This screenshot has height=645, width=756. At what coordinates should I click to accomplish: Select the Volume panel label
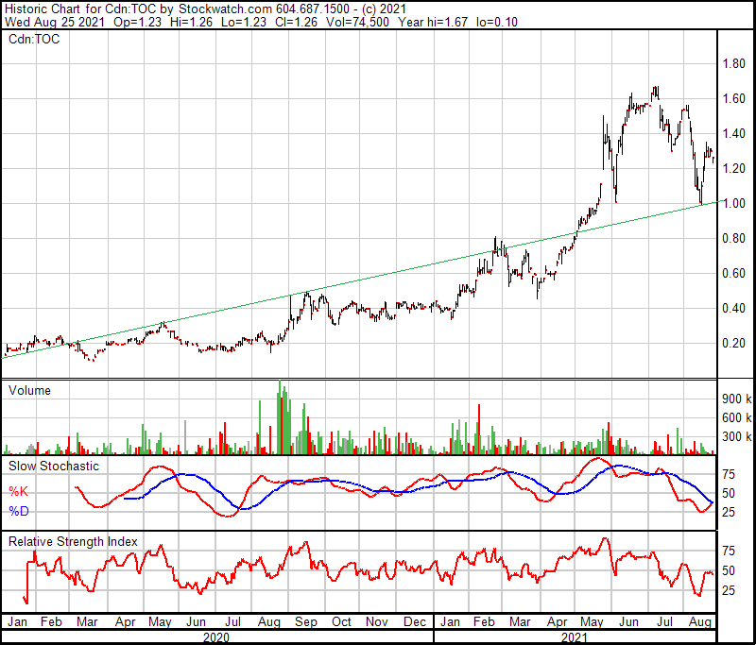[x=29, y=390]
